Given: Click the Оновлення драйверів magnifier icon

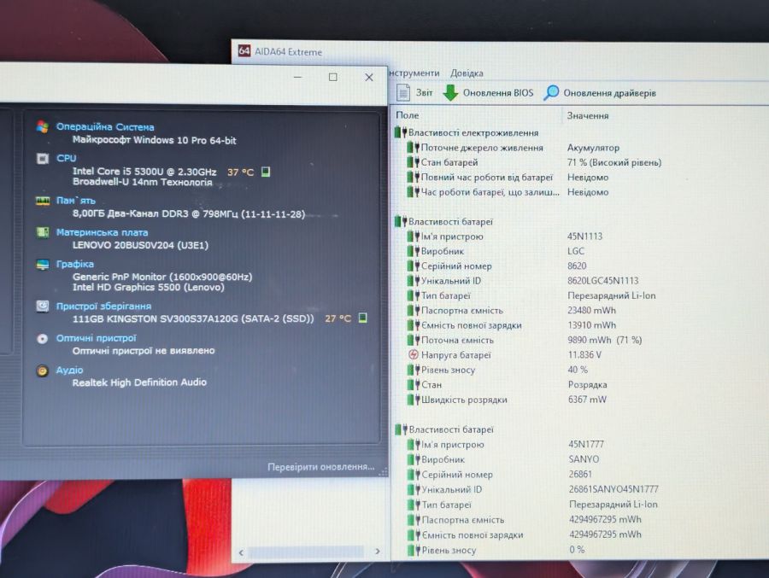Looking at the screenshot, I should point(551,92).
